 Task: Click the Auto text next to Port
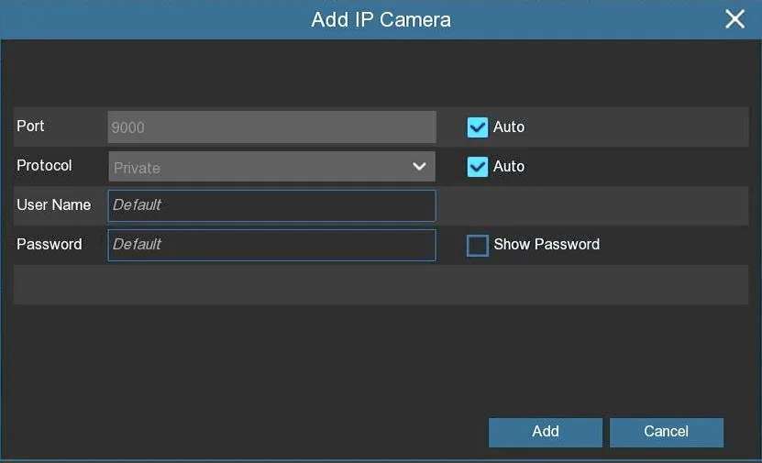[x=509, y=127]
